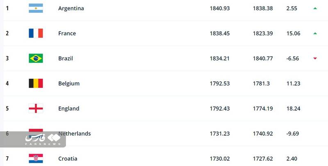Click Brazil's red down arrow
Image resolution: width=328 pixels, height=166 pixels.
[x=315, y=59]
